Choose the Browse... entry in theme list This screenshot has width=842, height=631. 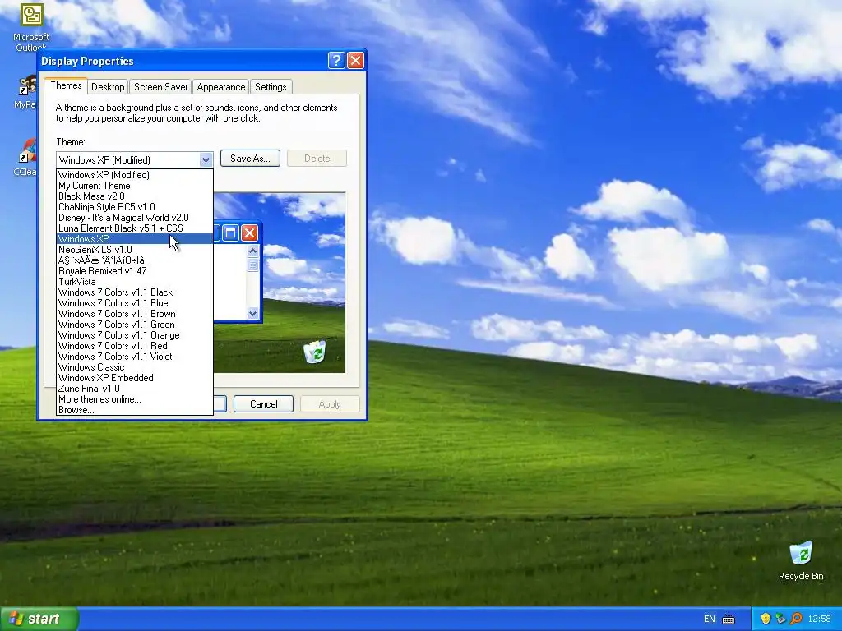[134, 410]
